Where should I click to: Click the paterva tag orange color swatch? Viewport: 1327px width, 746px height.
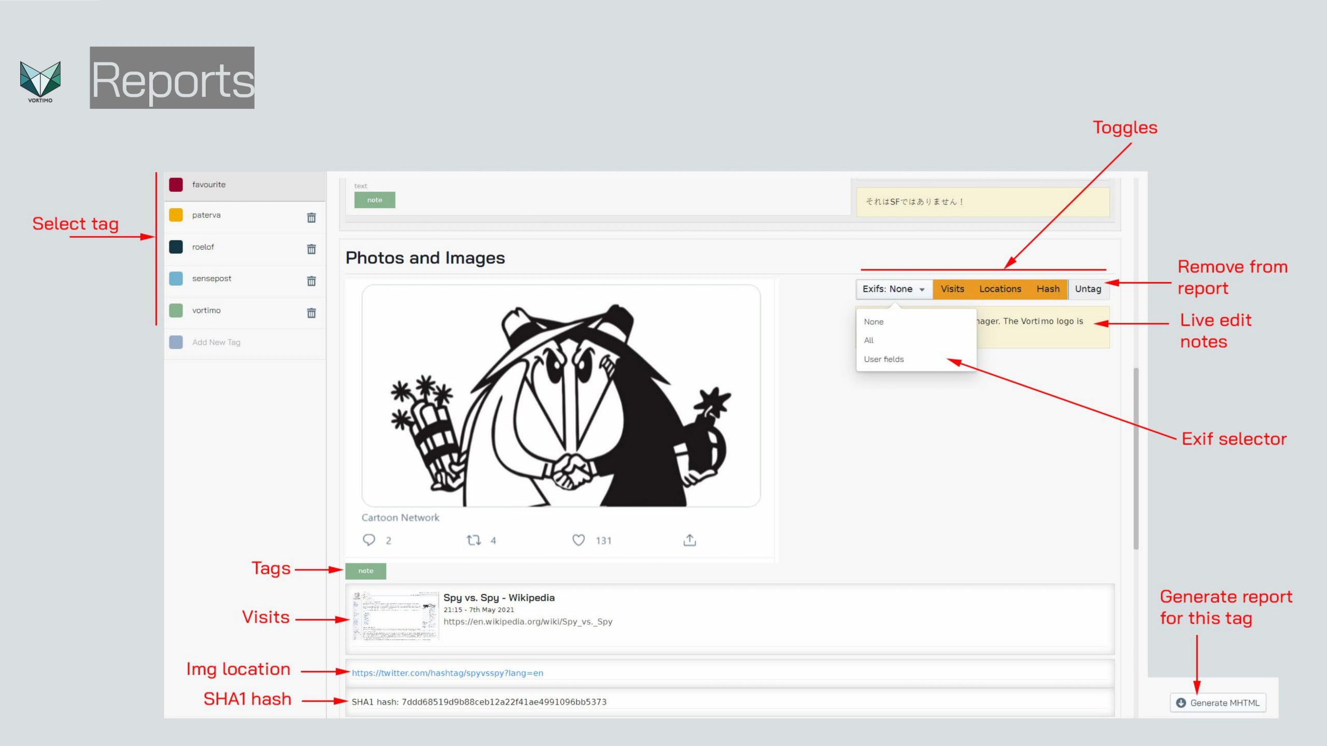pos(176,215)
